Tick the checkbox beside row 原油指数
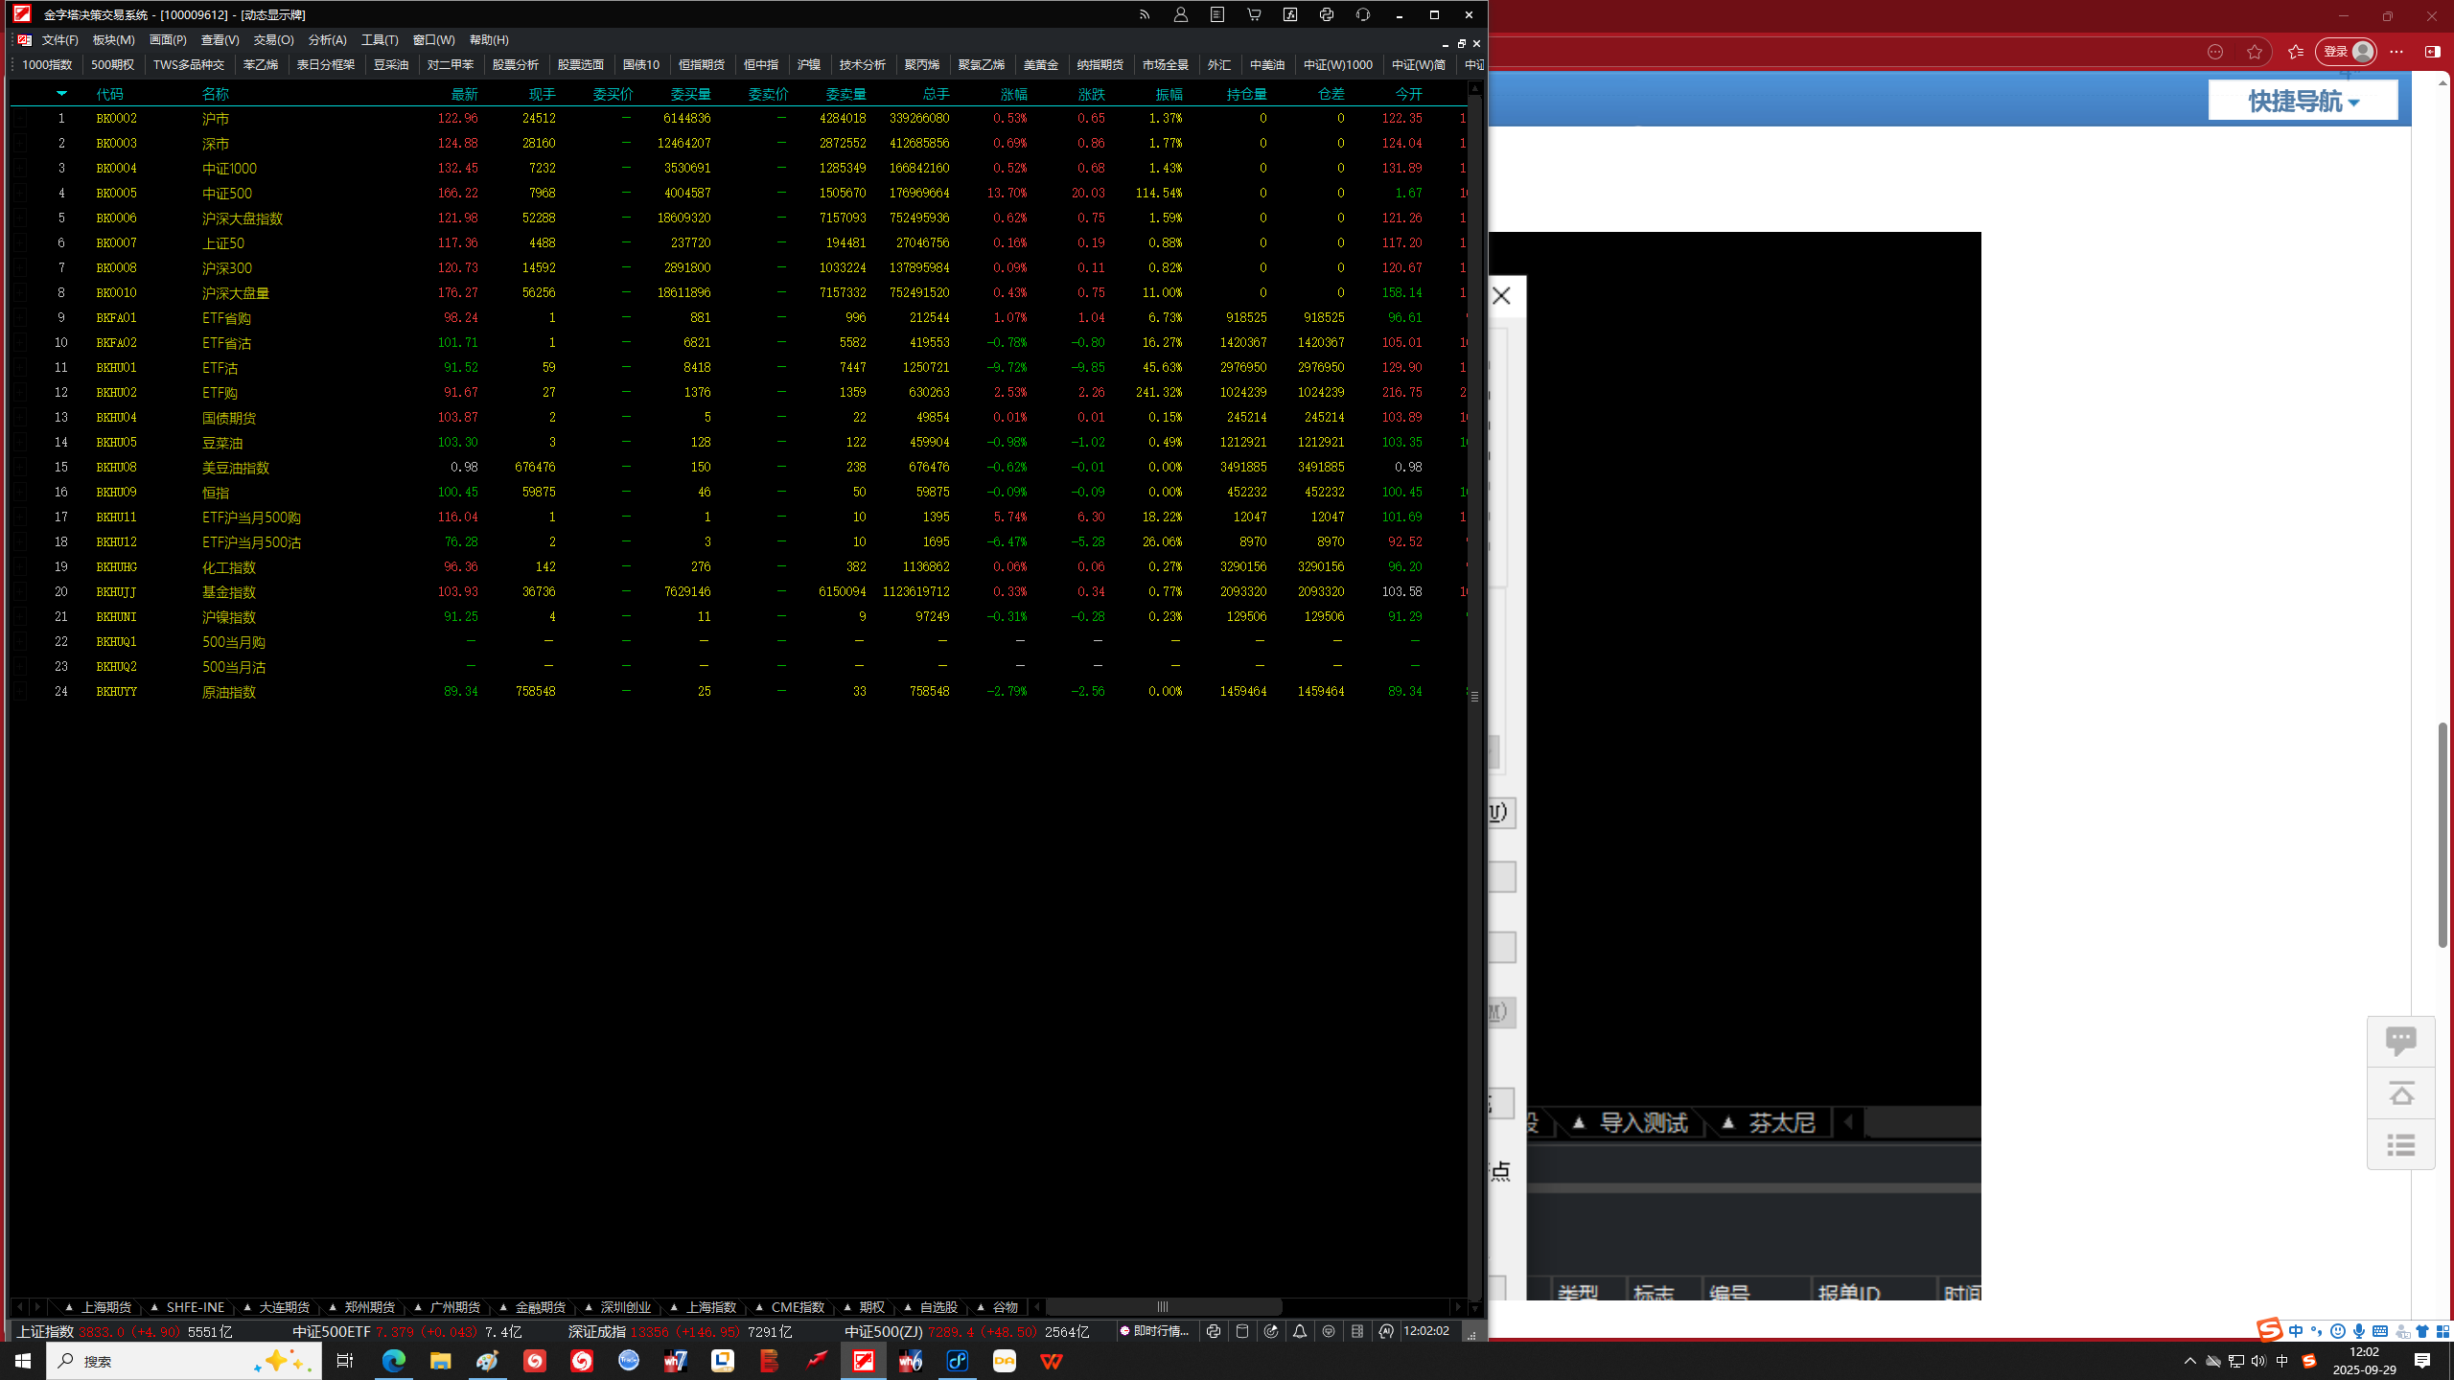 [20, 691]
